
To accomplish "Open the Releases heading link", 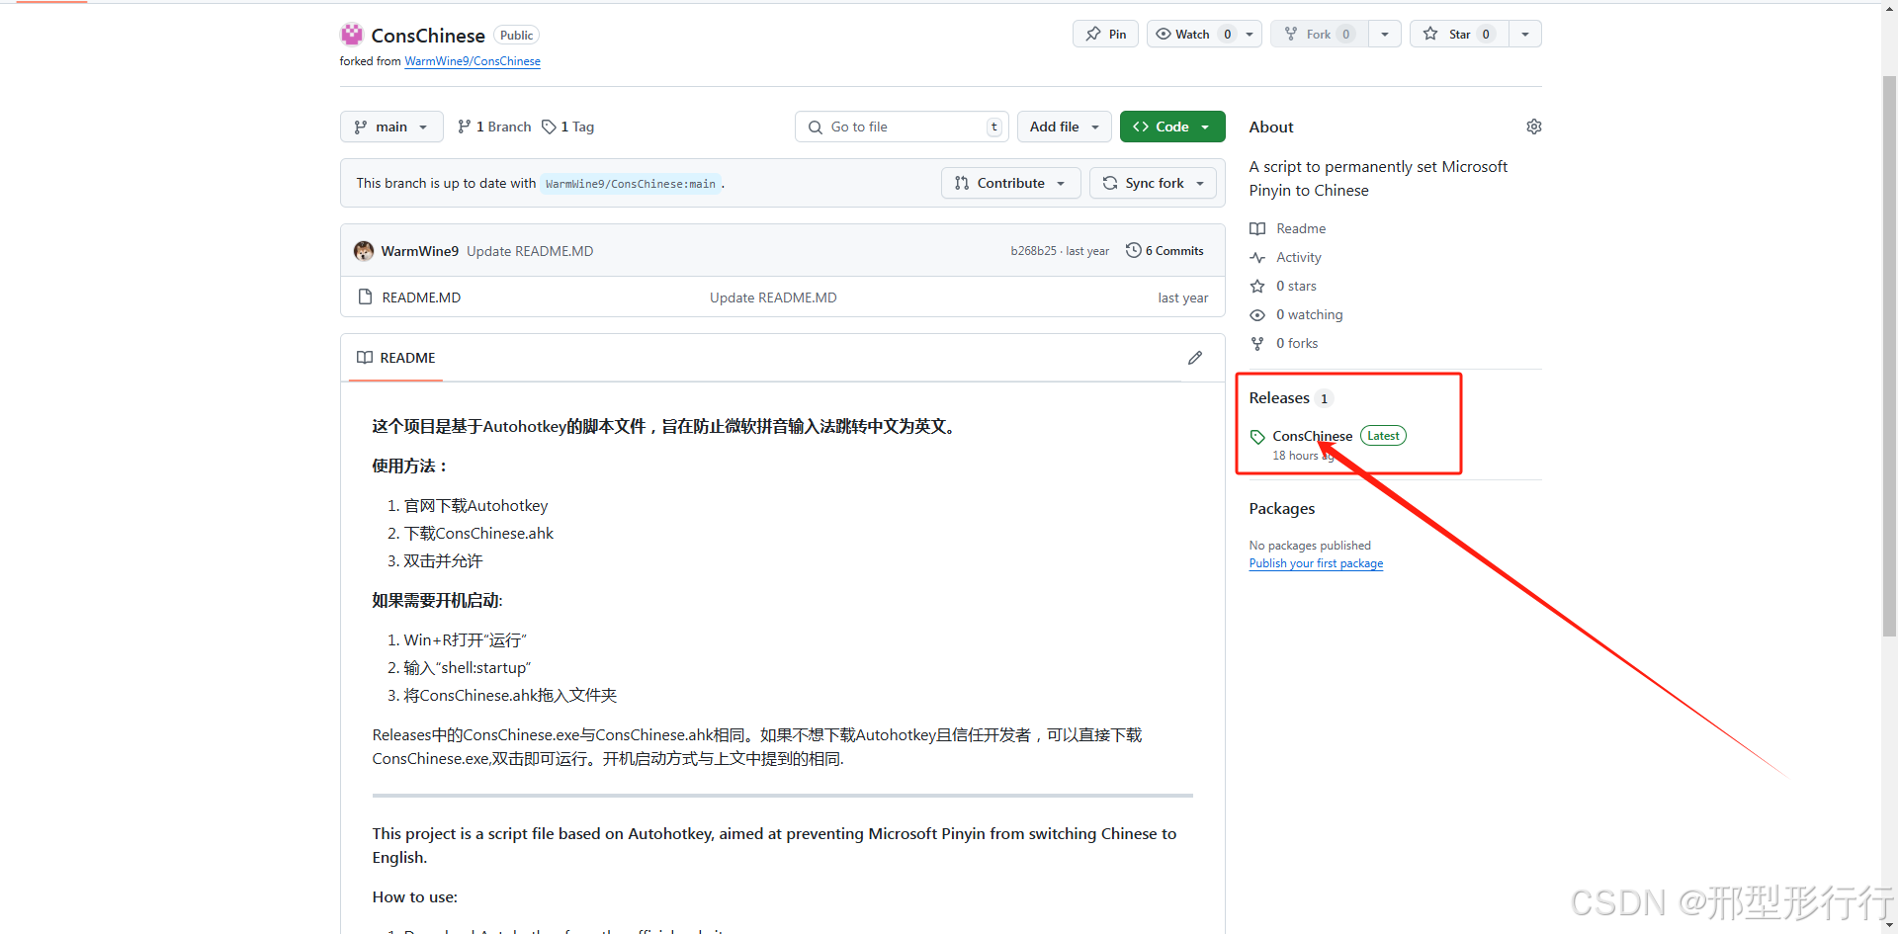I will 1279,397.
